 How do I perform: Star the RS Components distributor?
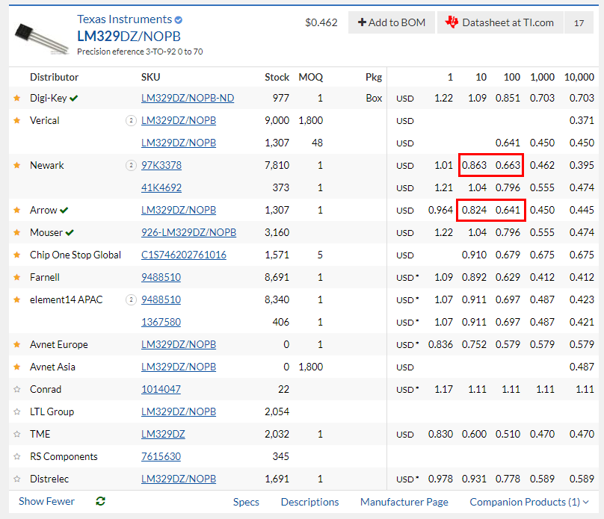(17, 457)
